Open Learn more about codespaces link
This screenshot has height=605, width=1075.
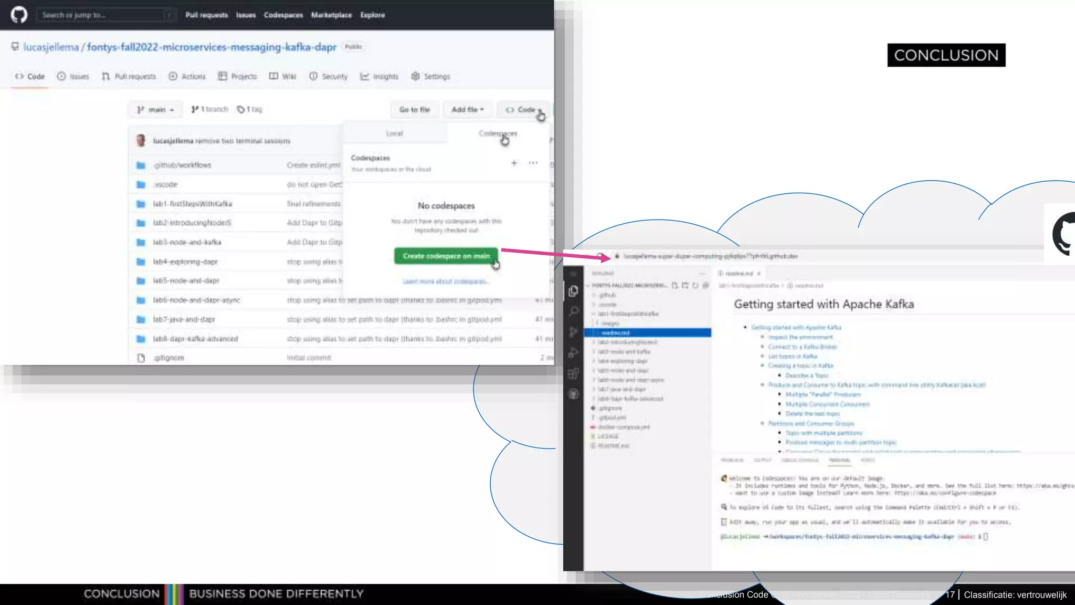click(x=446, y=282)
